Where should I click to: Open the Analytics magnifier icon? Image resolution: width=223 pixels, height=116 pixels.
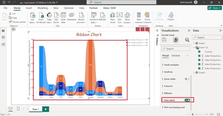coord(187,40)
